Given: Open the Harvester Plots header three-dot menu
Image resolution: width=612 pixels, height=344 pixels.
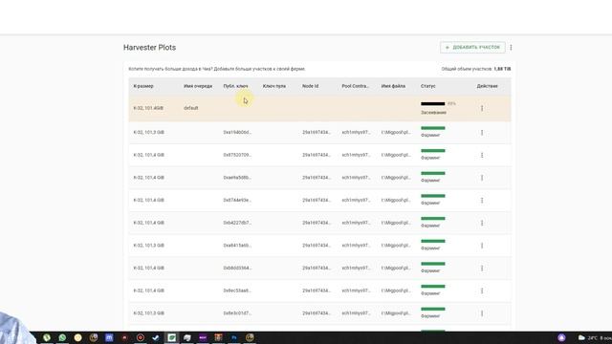Looking at the screenshot, I should pyautogui.click(x=511, y=47).
